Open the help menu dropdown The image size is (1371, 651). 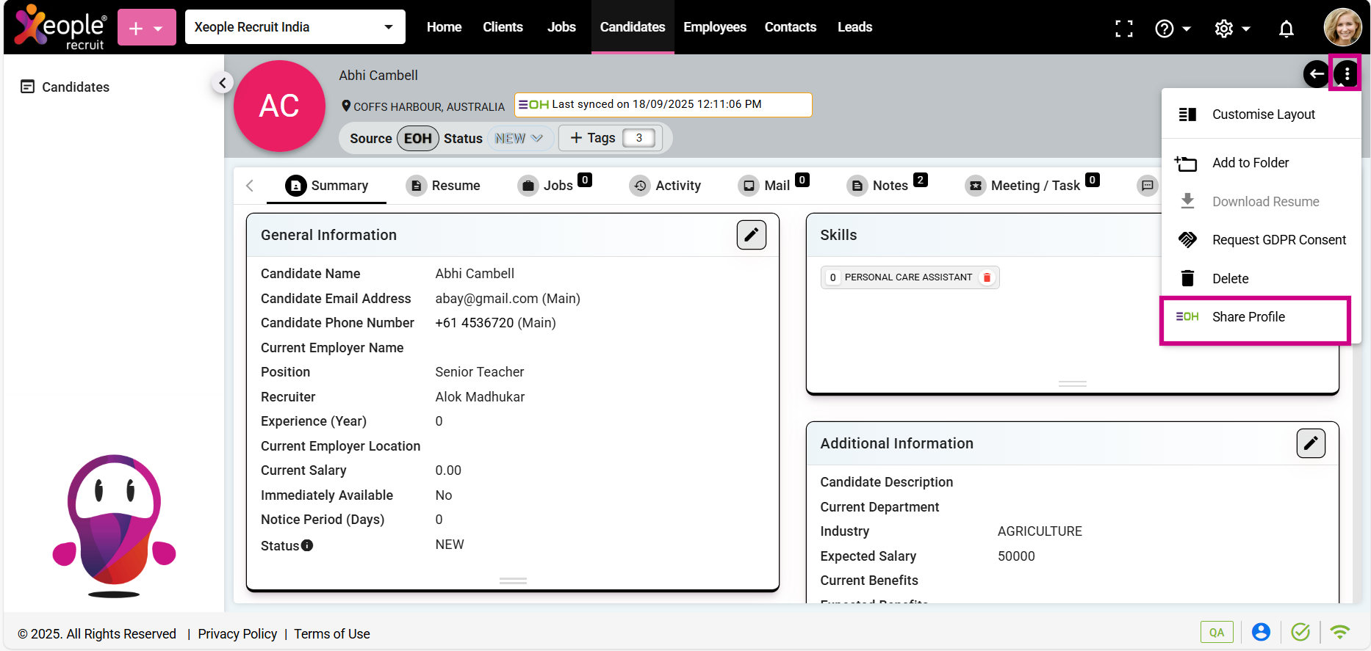click(1173, 29)
